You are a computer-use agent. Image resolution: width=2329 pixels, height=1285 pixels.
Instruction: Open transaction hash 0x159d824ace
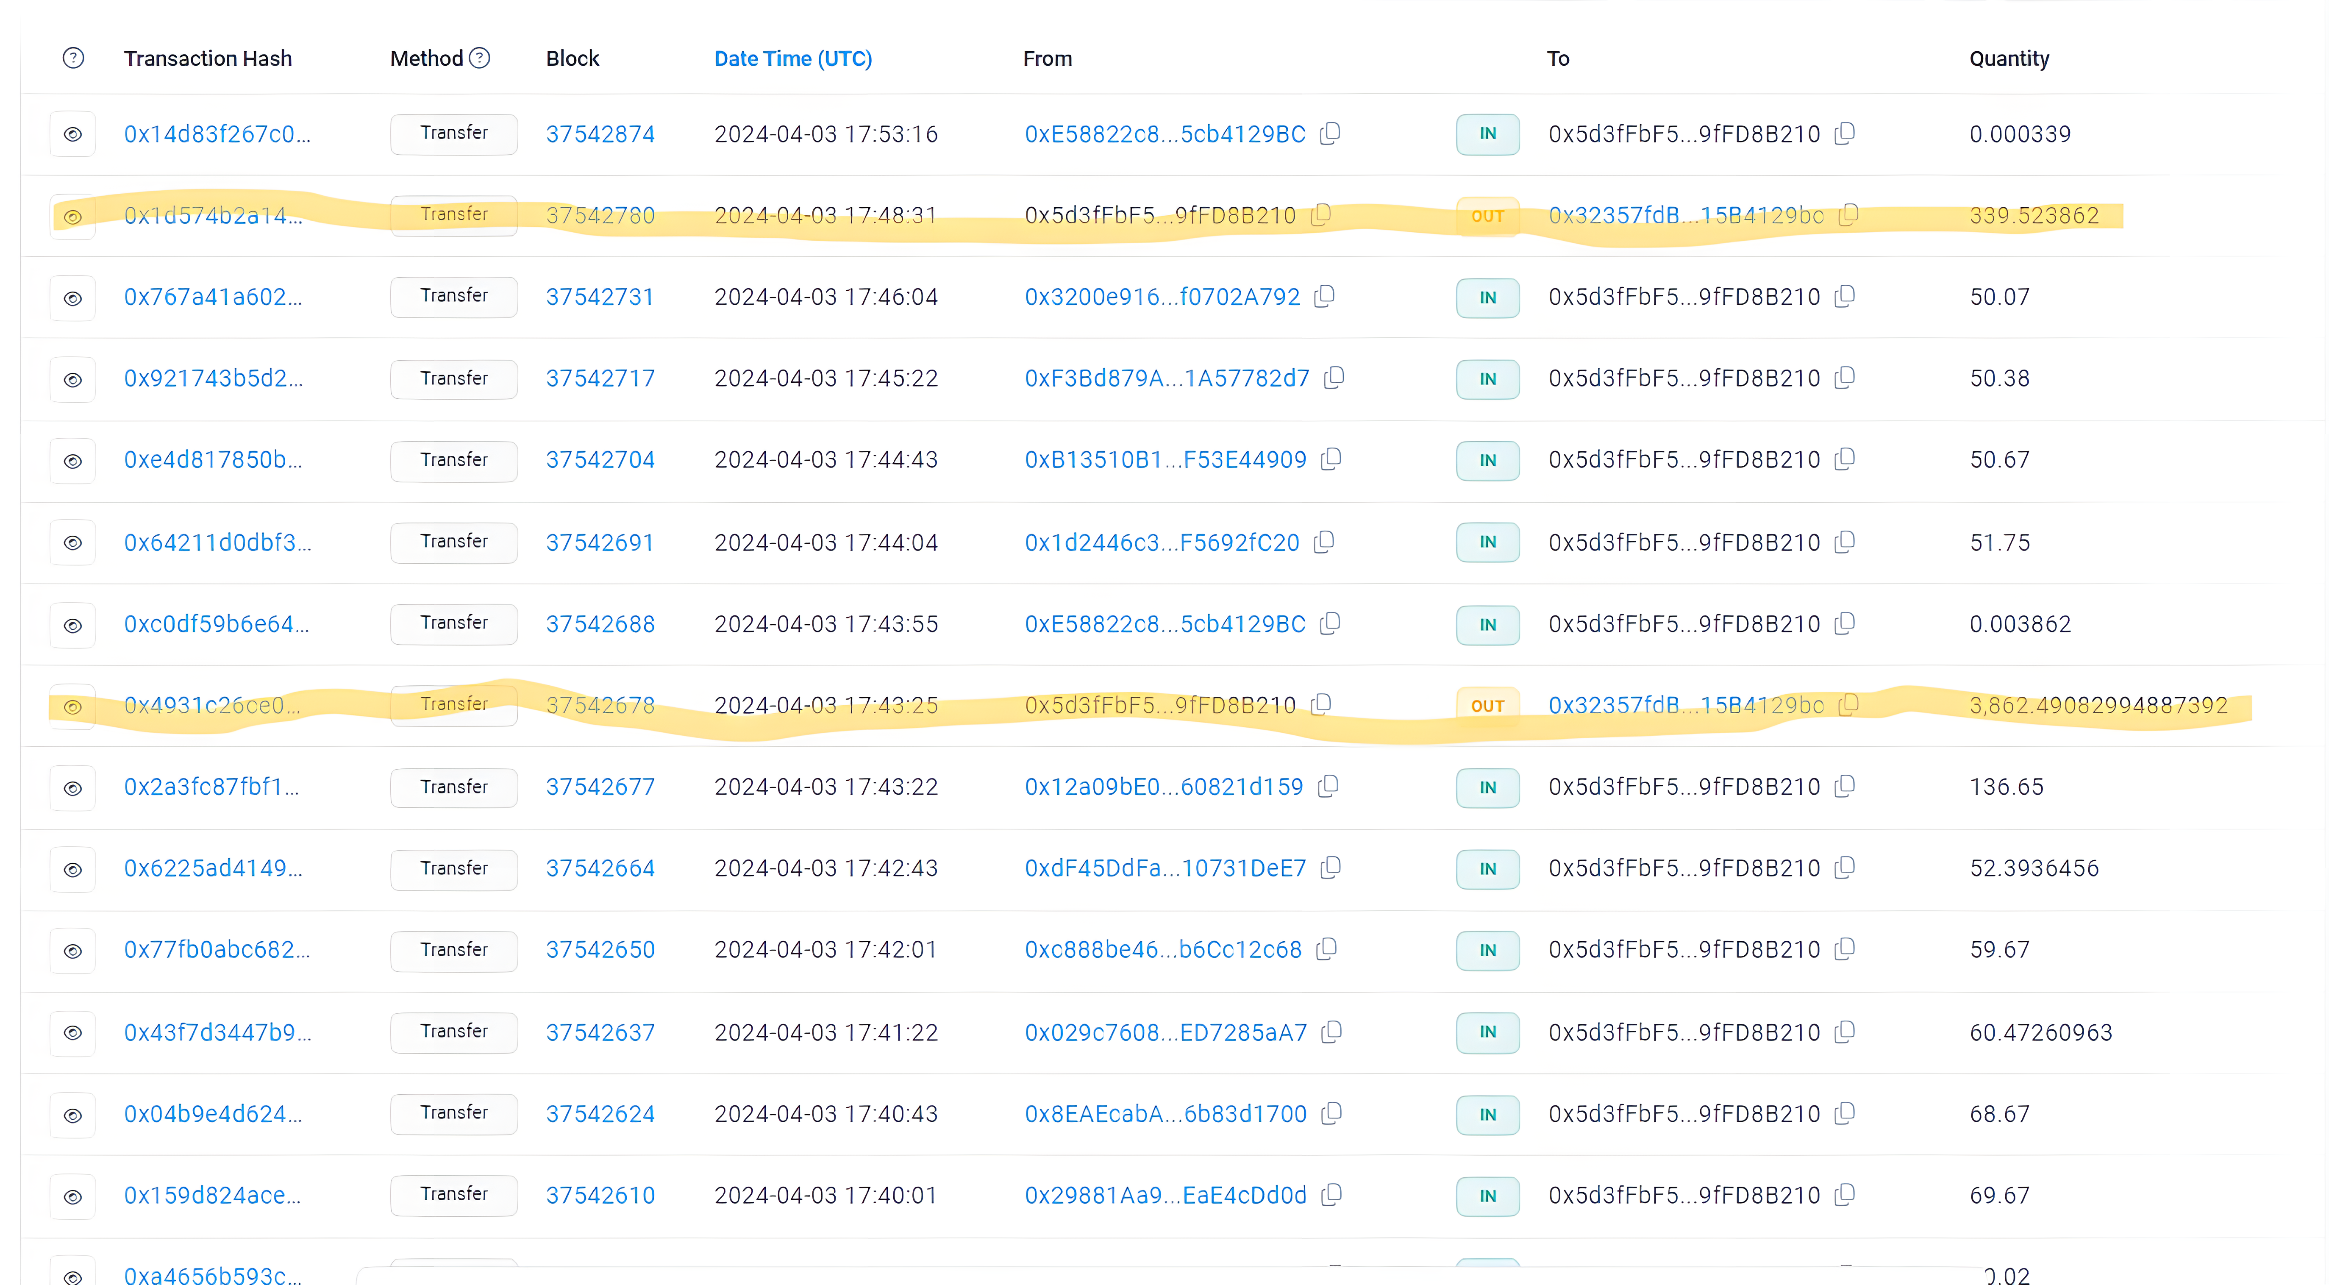pos(212,1196)
